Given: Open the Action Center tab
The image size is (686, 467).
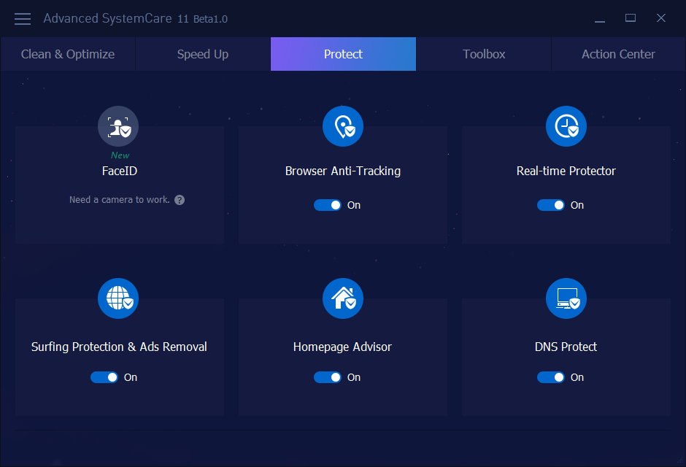Looking at the screenshot, I should 618,54.
